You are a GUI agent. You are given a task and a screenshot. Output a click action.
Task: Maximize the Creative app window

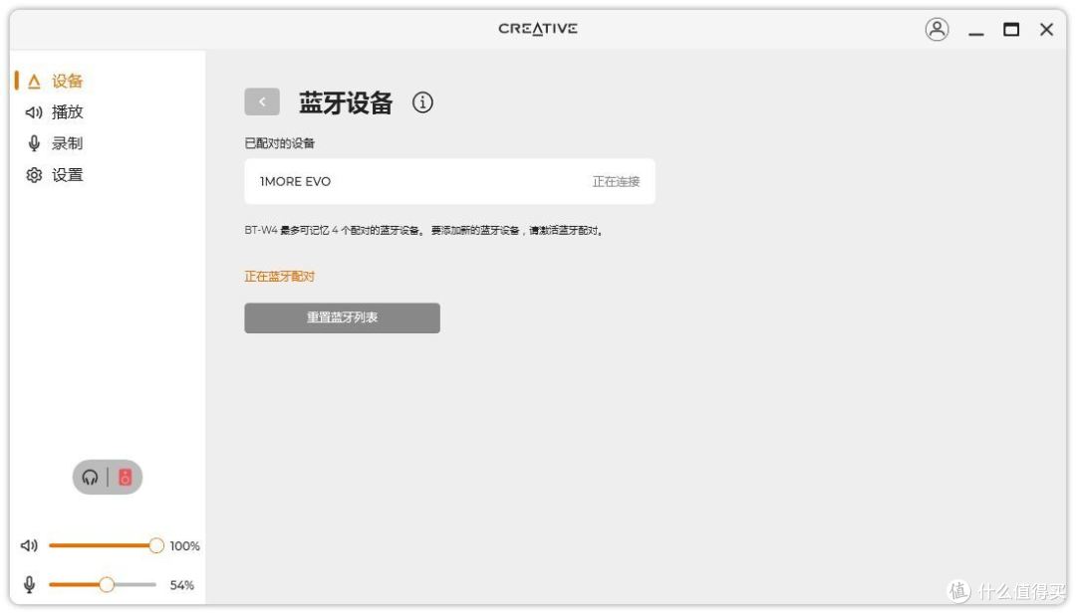click(x=1011, y=30)
